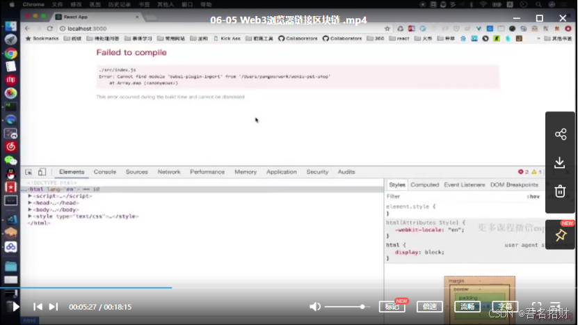Download the video with the download icon

[561, 163]
